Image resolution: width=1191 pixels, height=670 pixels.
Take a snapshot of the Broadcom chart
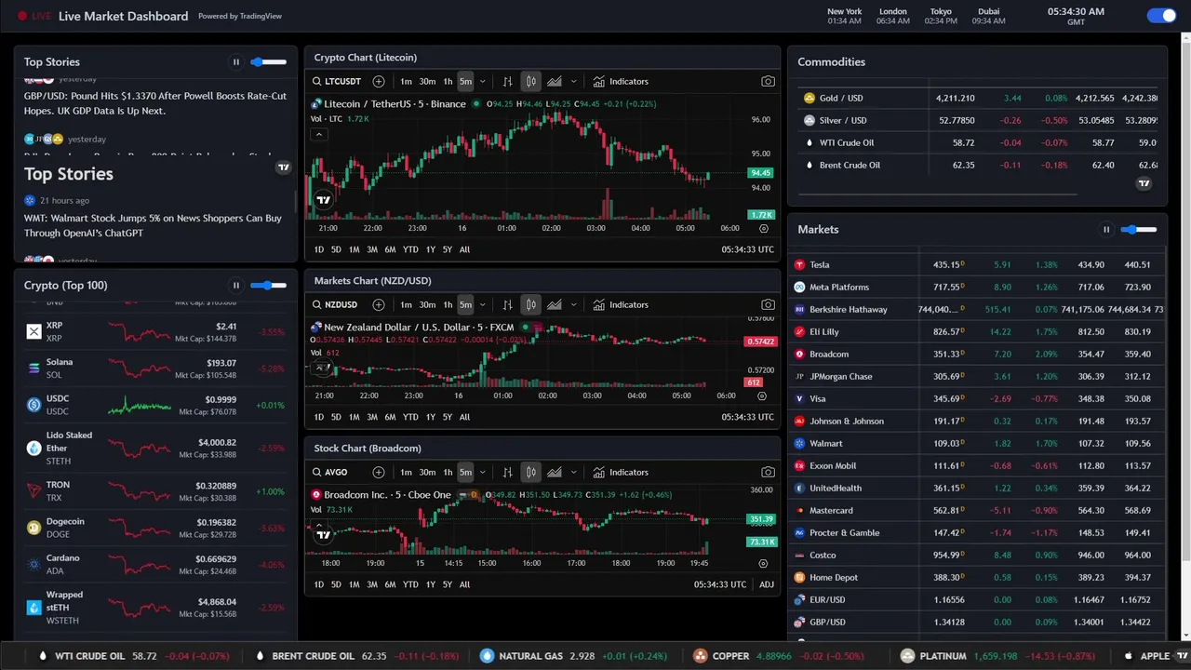click(768, 472)
